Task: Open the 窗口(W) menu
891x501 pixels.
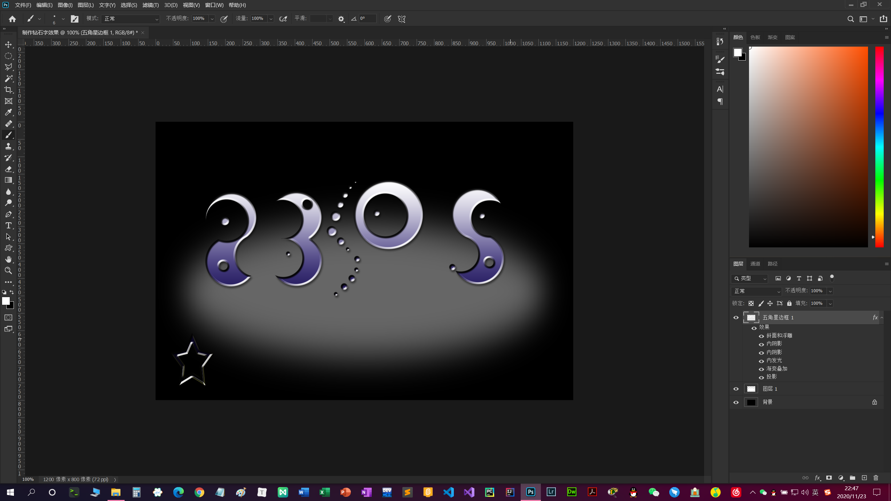Action: point(214,5)
